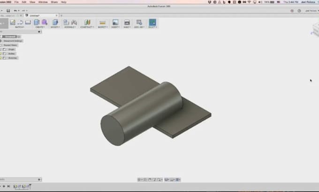Click the purple Create Form icon
The width and height of the screenshot is (319, 192).
45,22
